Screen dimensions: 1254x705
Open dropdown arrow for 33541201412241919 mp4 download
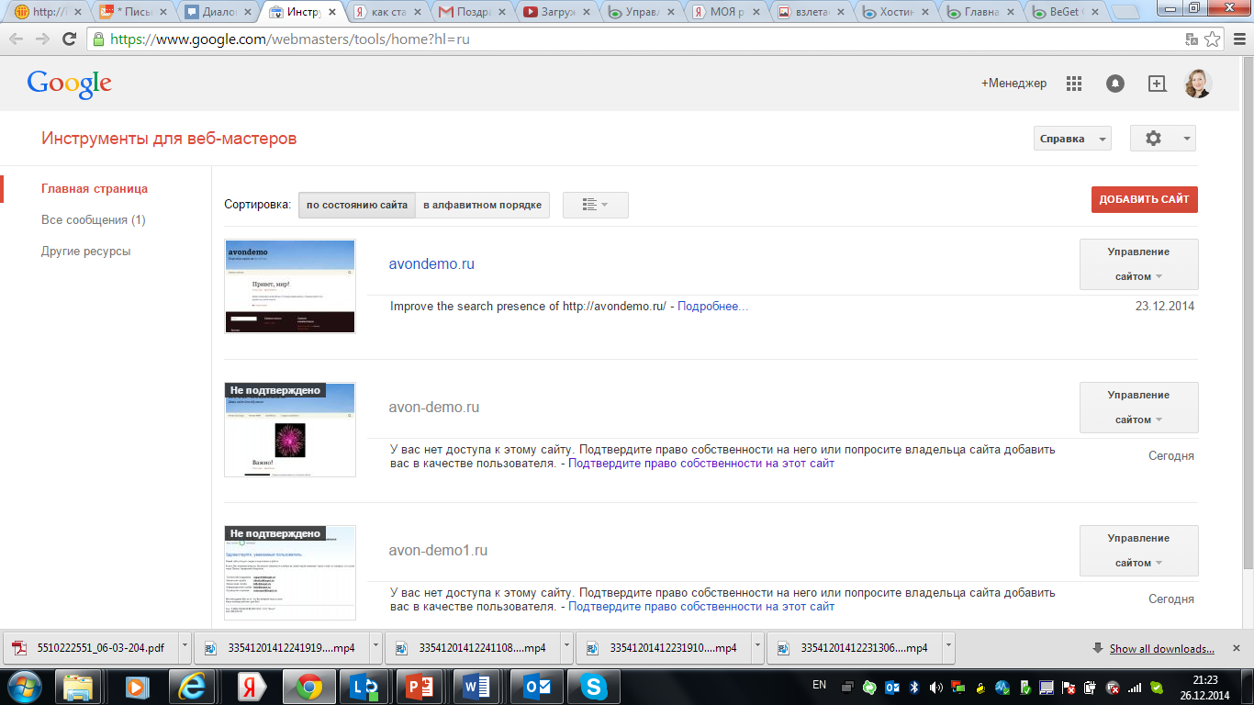click(x=375, y=647)
